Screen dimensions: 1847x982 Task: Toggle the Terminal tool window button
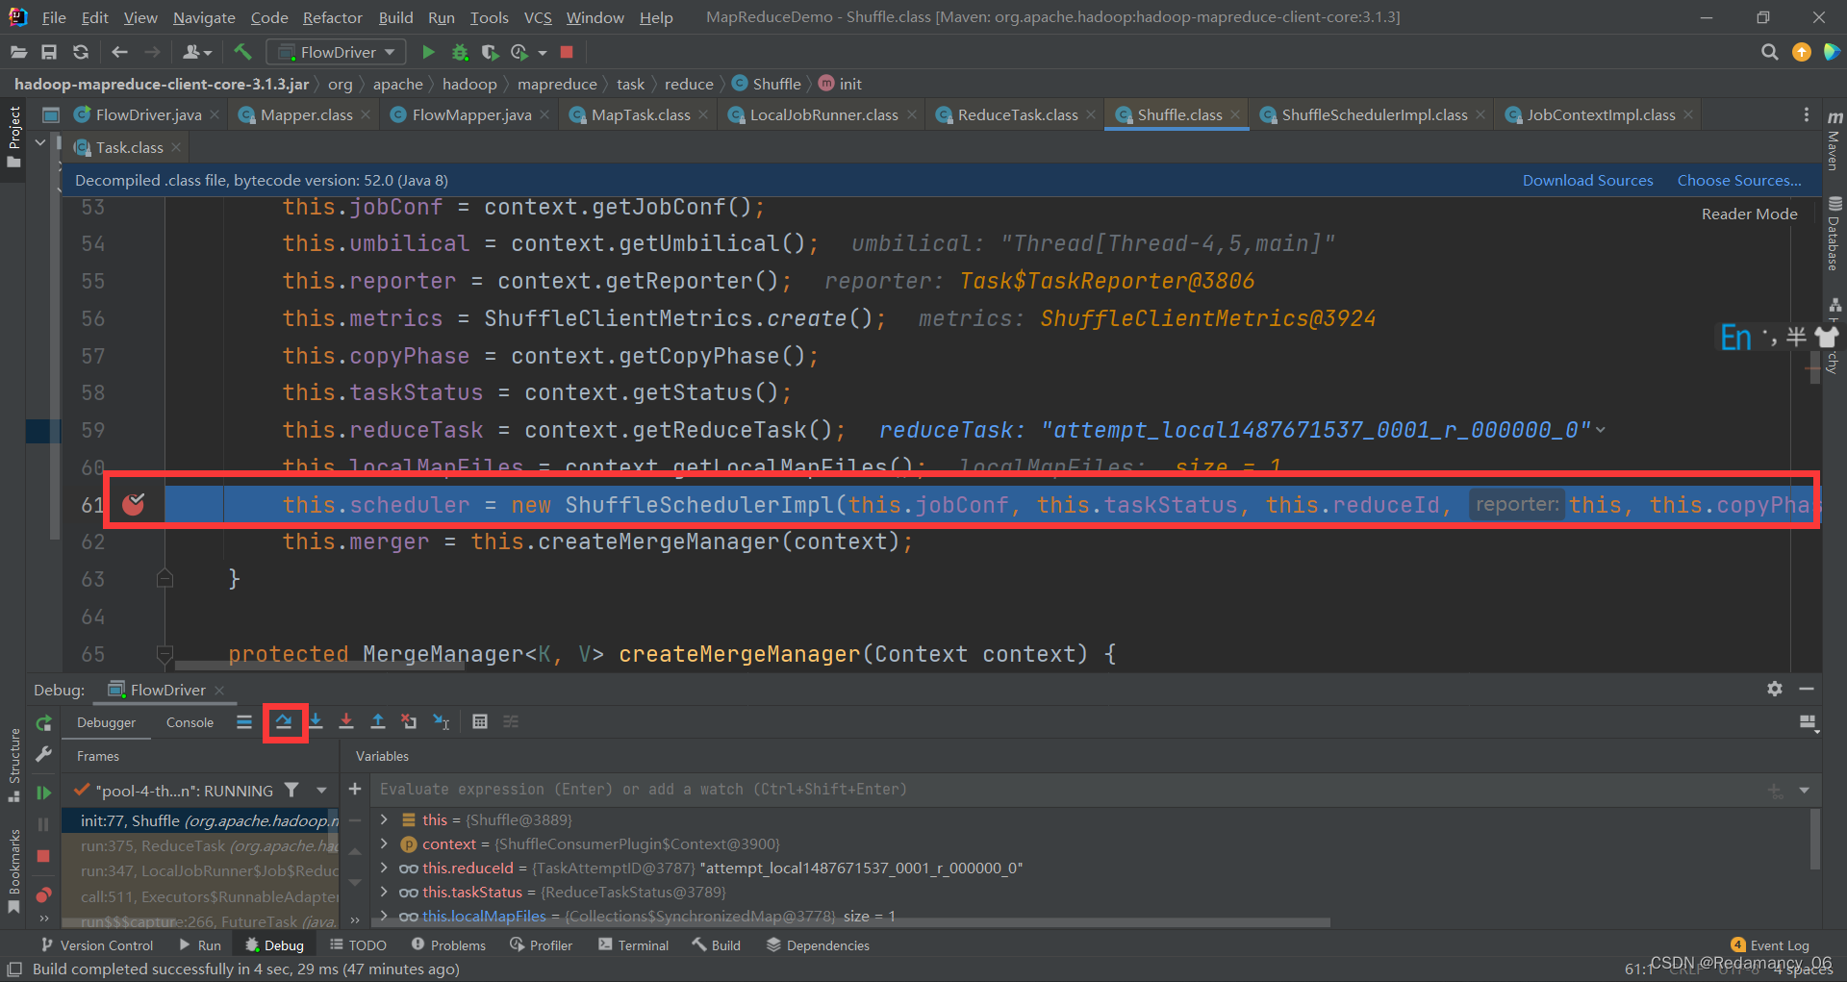coord(633,945)
